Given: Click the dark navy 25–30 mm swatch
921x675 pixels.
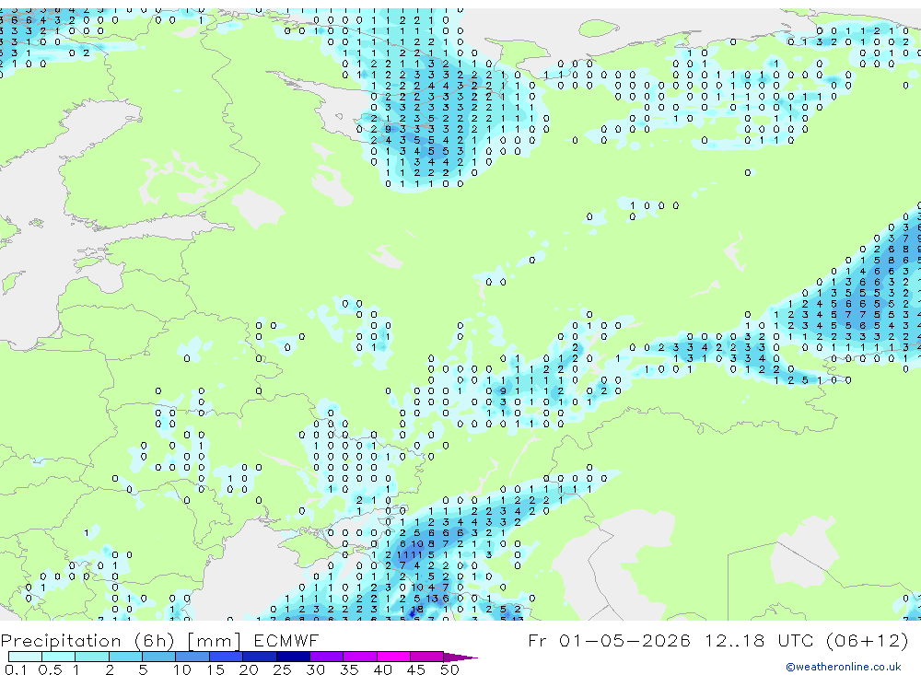Looking at the screenshot, I should coord(293,657).
